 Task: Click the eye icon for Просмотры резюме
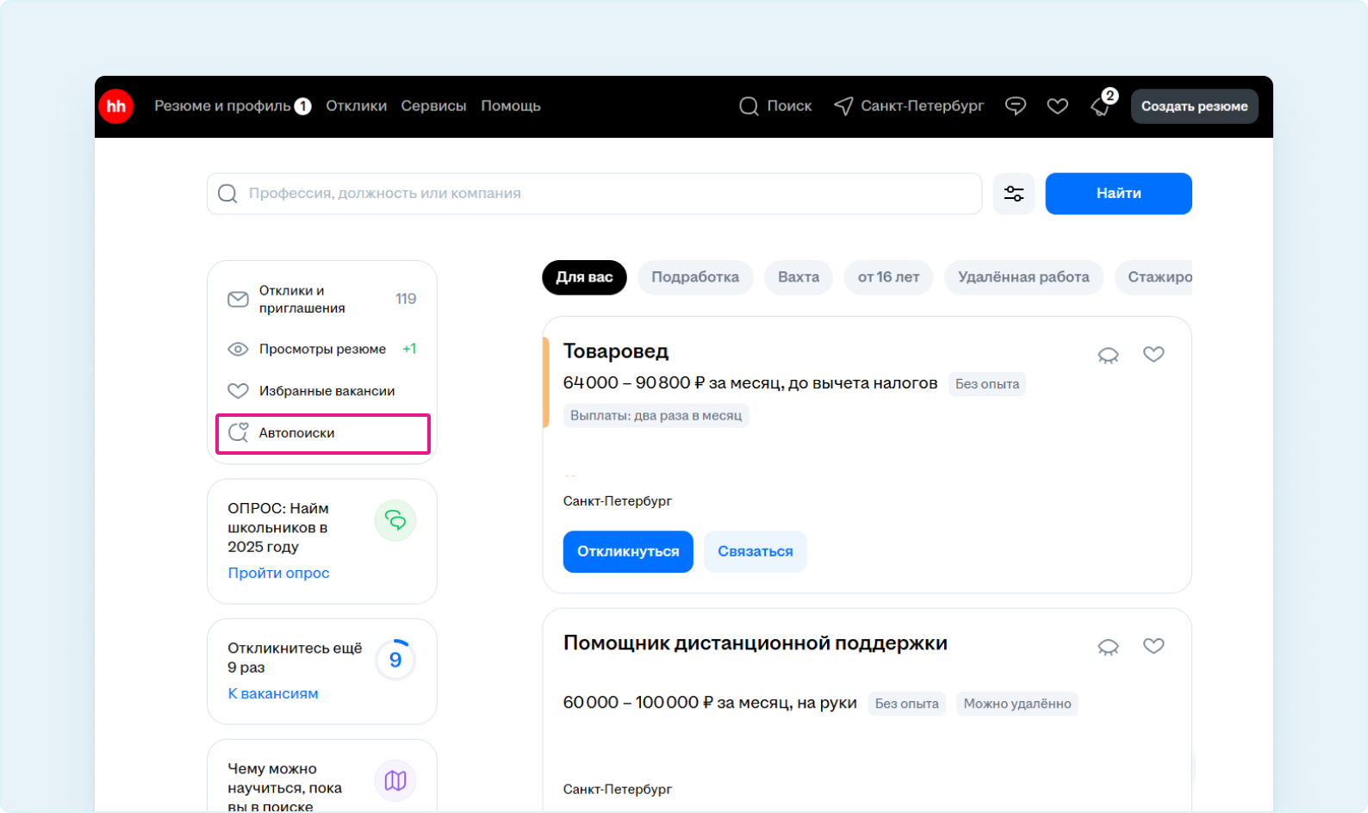(x=238, y=349)
